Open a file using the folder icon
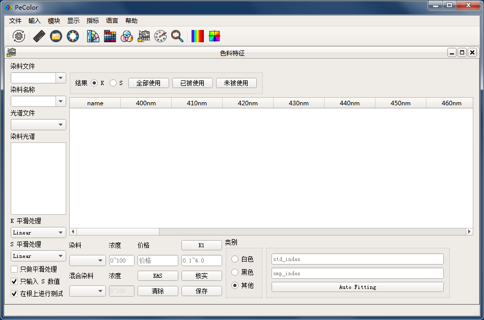484x320 pixels. pos(56,36)
